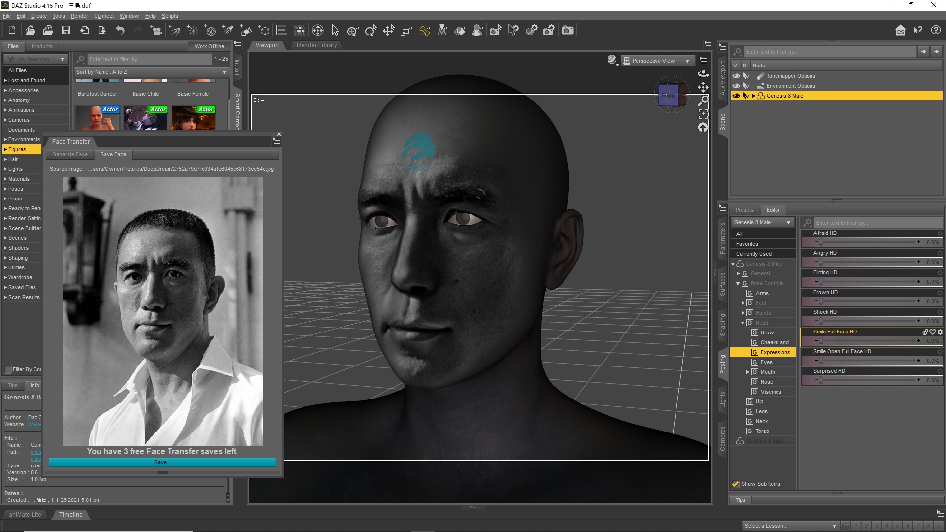The image size is (946, 532).
Task: Click the Save button in Face Transfer
Action: coord(163,462)
